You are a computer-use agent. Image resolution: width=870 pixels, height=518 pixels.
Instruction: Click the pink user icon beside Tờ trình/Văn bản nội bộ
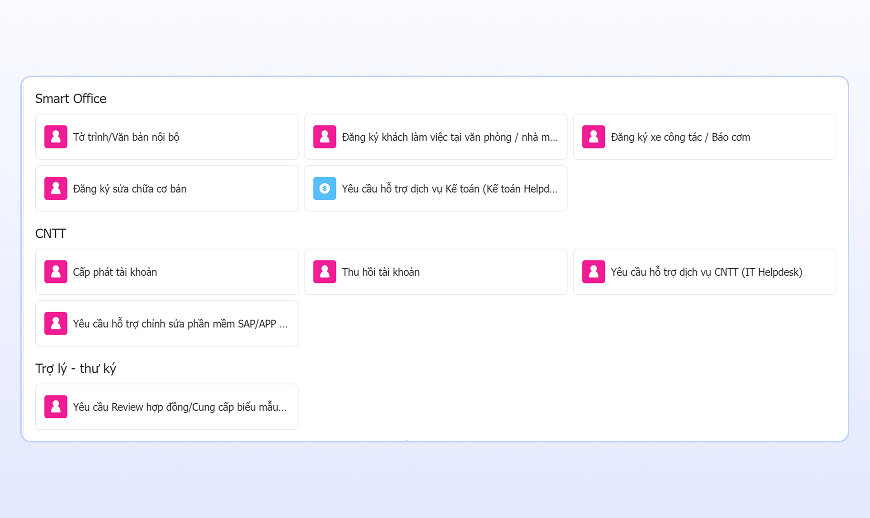56,137
